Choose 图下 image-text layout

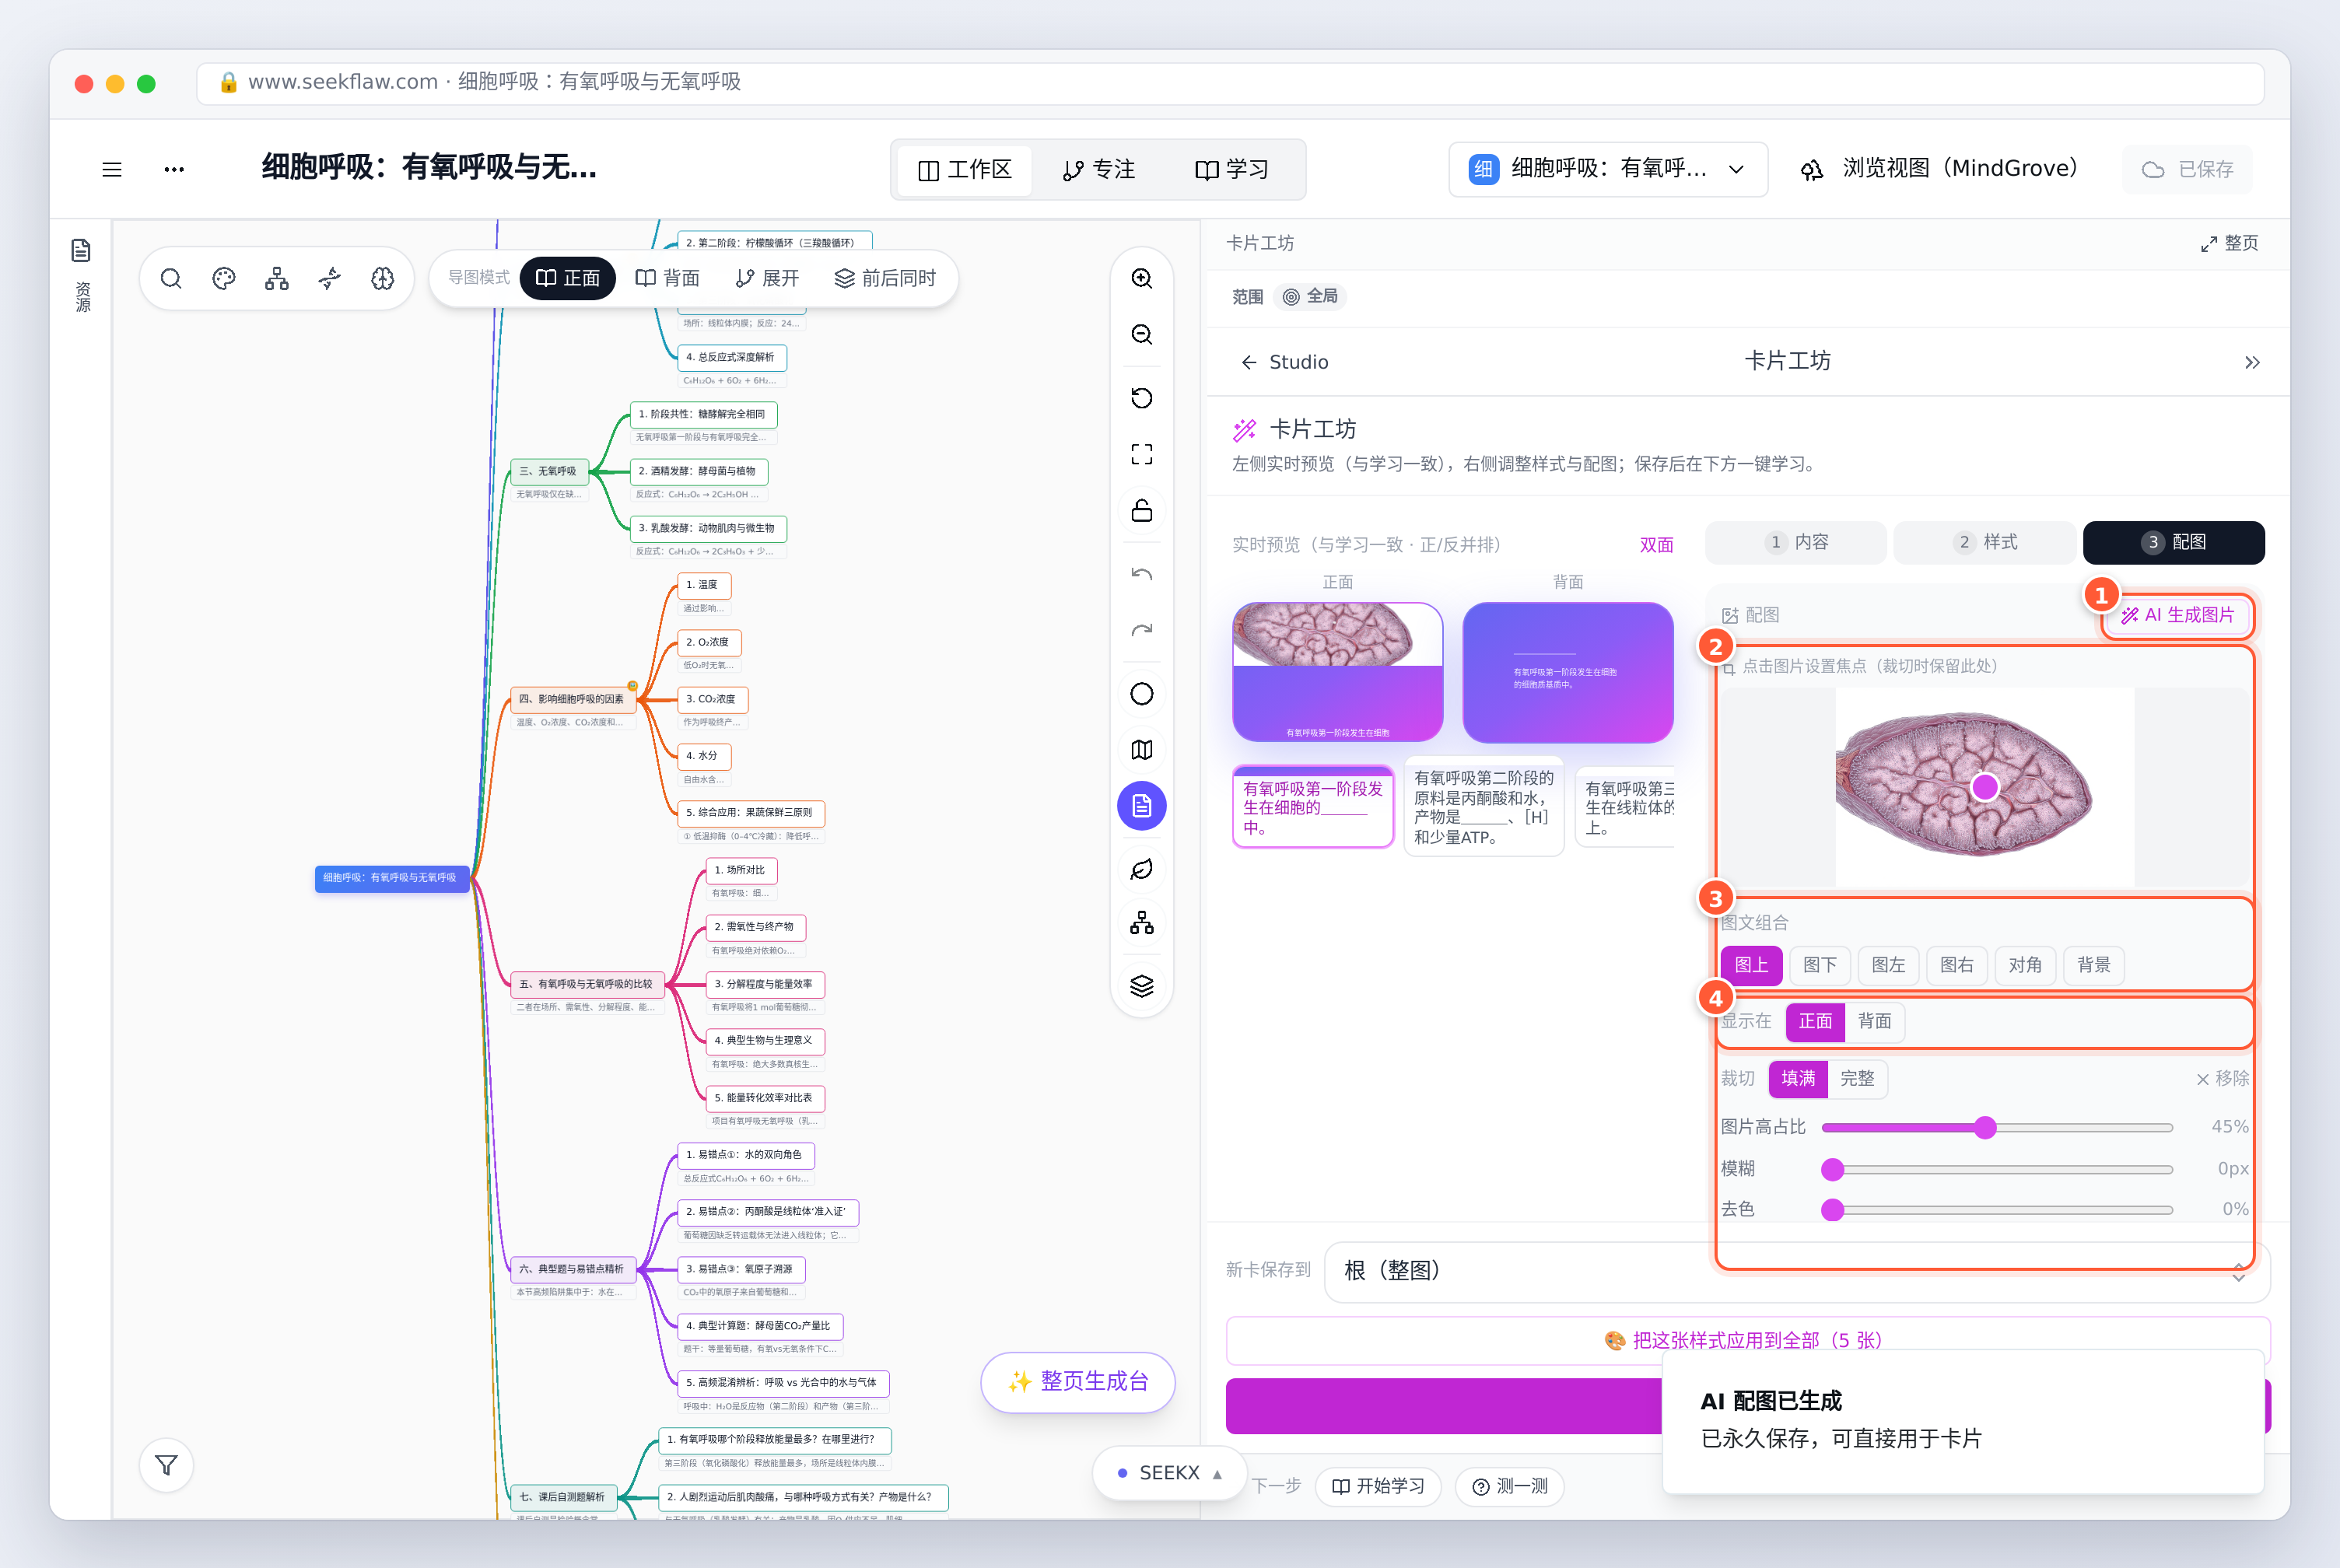[1820, 965]
